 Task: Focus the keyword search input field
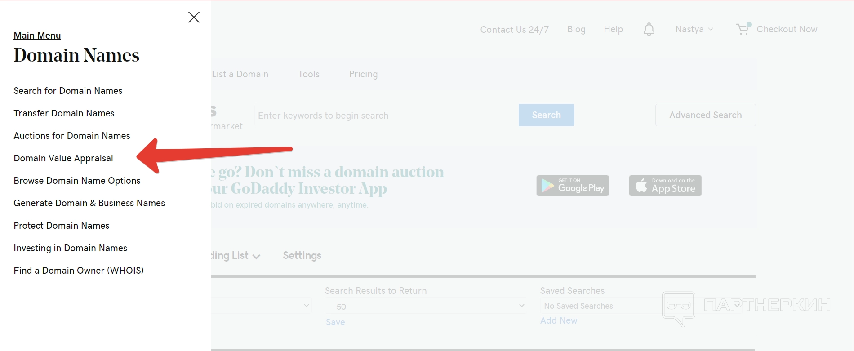click(x=387, y=115)
